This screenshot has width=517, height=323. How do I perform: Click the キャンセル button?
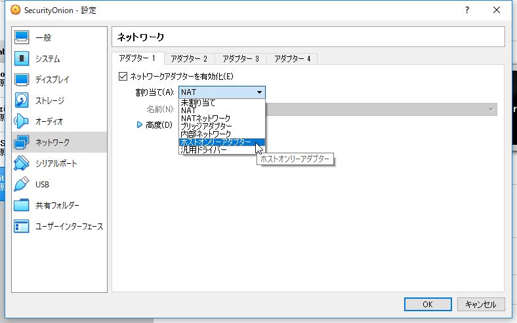point(481,304)
